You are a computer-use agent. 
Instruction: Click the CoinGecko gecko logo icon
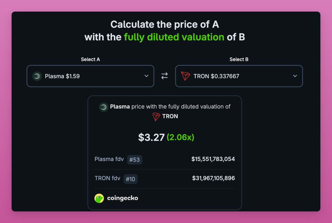point(99,198)
